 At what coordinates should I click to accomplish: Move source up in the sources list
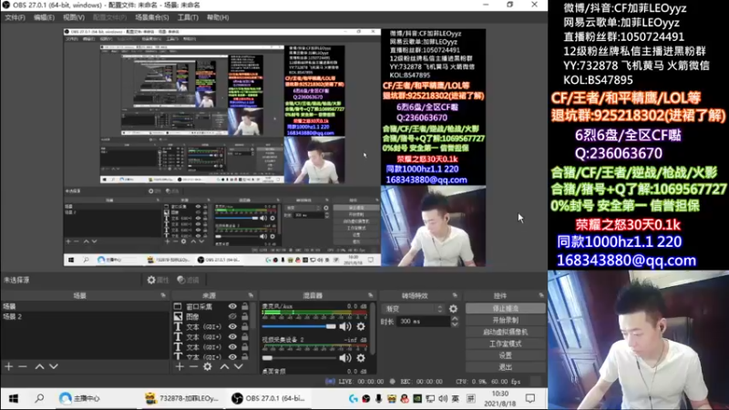pyautogui.click(x=224, y=367)
